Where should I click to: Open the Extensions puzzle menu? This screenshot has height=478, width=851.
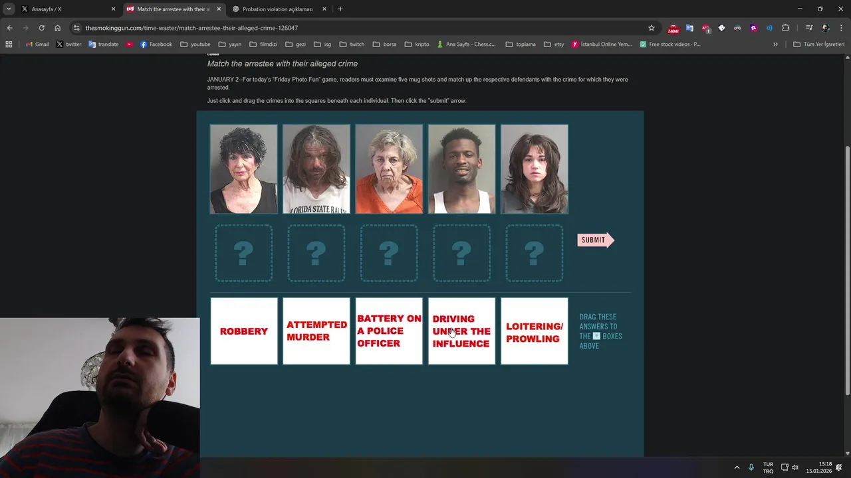[x=786, y=28]
